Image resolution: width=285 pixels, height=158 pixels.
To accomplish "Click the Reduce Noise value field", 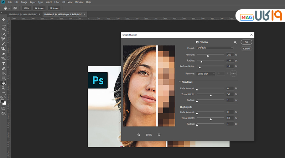I will 230,66.
